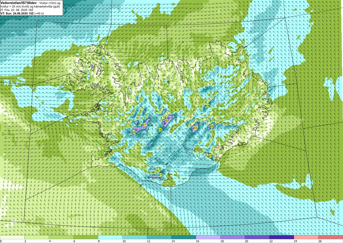Viewport: 343px width, 243px height.
Task: Click the 18–20 m/s purple legend swatch
Action: click(233, 237)
